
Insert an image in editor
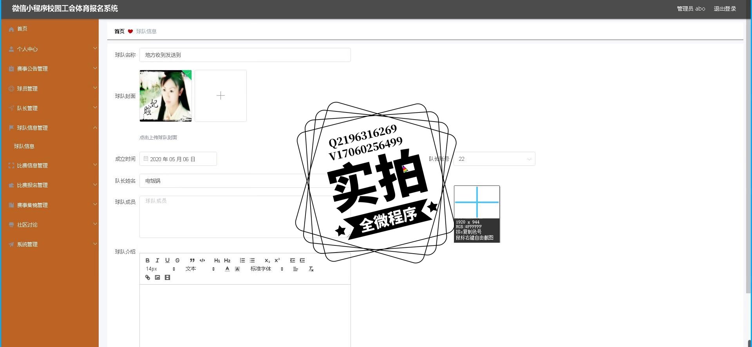click(157, 278)
